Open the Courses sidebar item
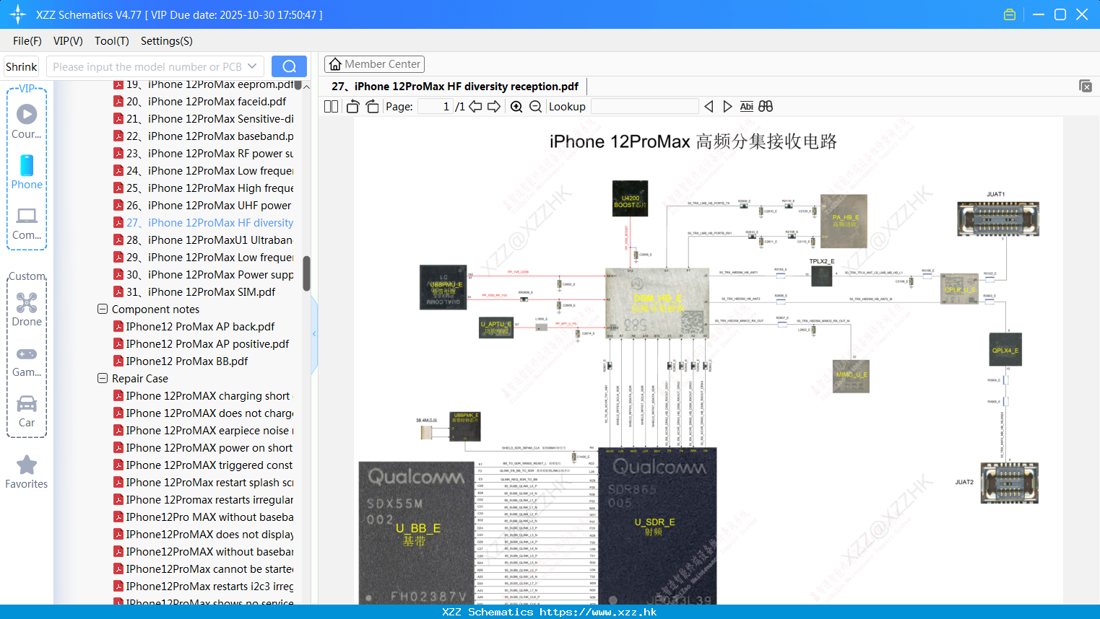Image resolution: width=1100 pixels, height=619 pixels. [27, 121]
